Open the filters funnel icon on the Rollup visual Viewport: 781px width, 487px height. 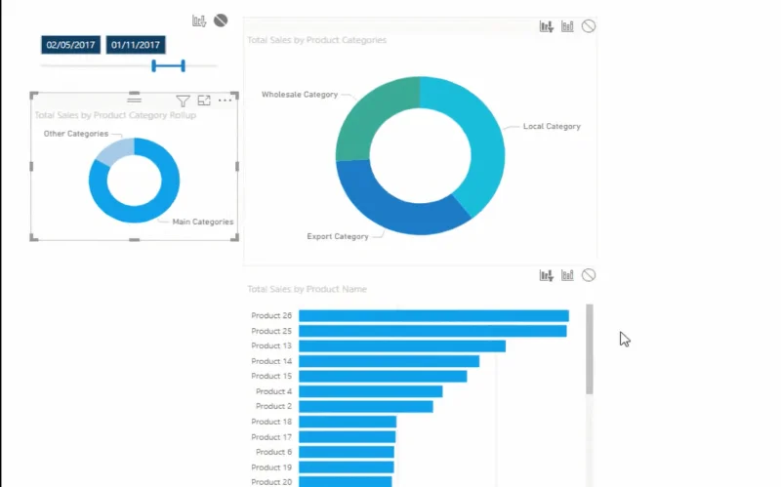pos(183,101)
